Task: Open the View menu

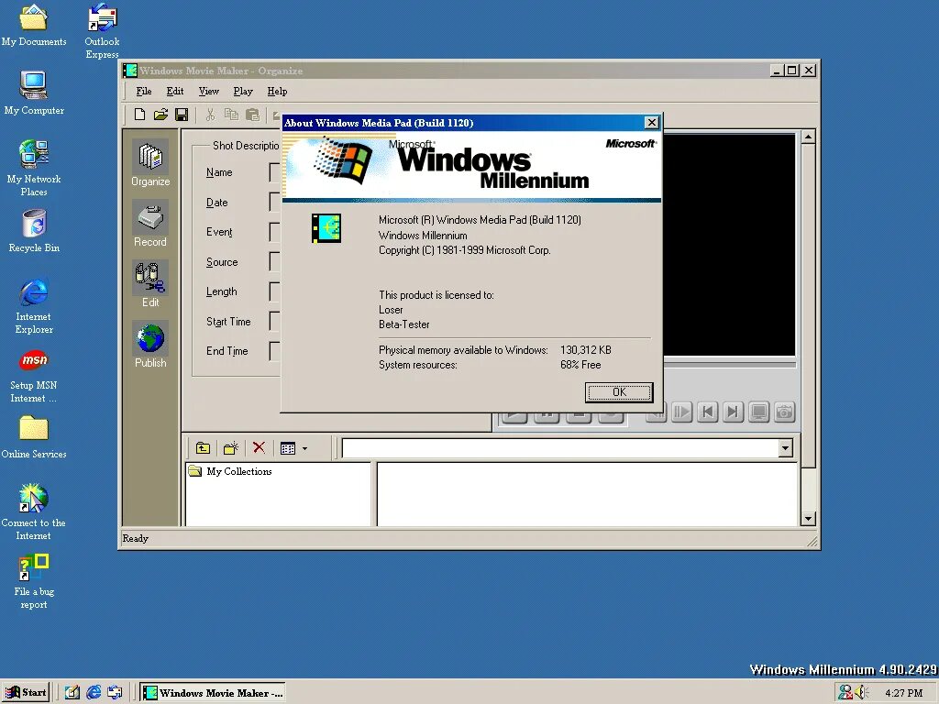Action: pyautogui.click(x=208, y=91)
